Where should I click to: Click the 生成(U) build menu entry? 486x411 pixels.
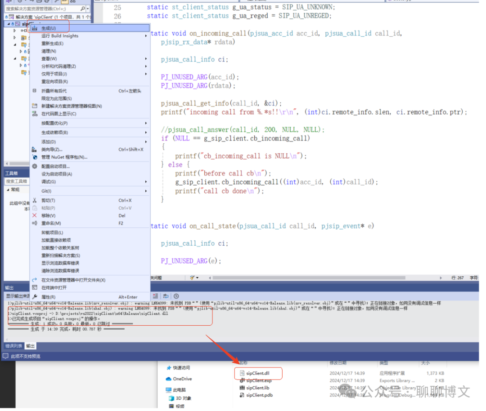[49, 28]
